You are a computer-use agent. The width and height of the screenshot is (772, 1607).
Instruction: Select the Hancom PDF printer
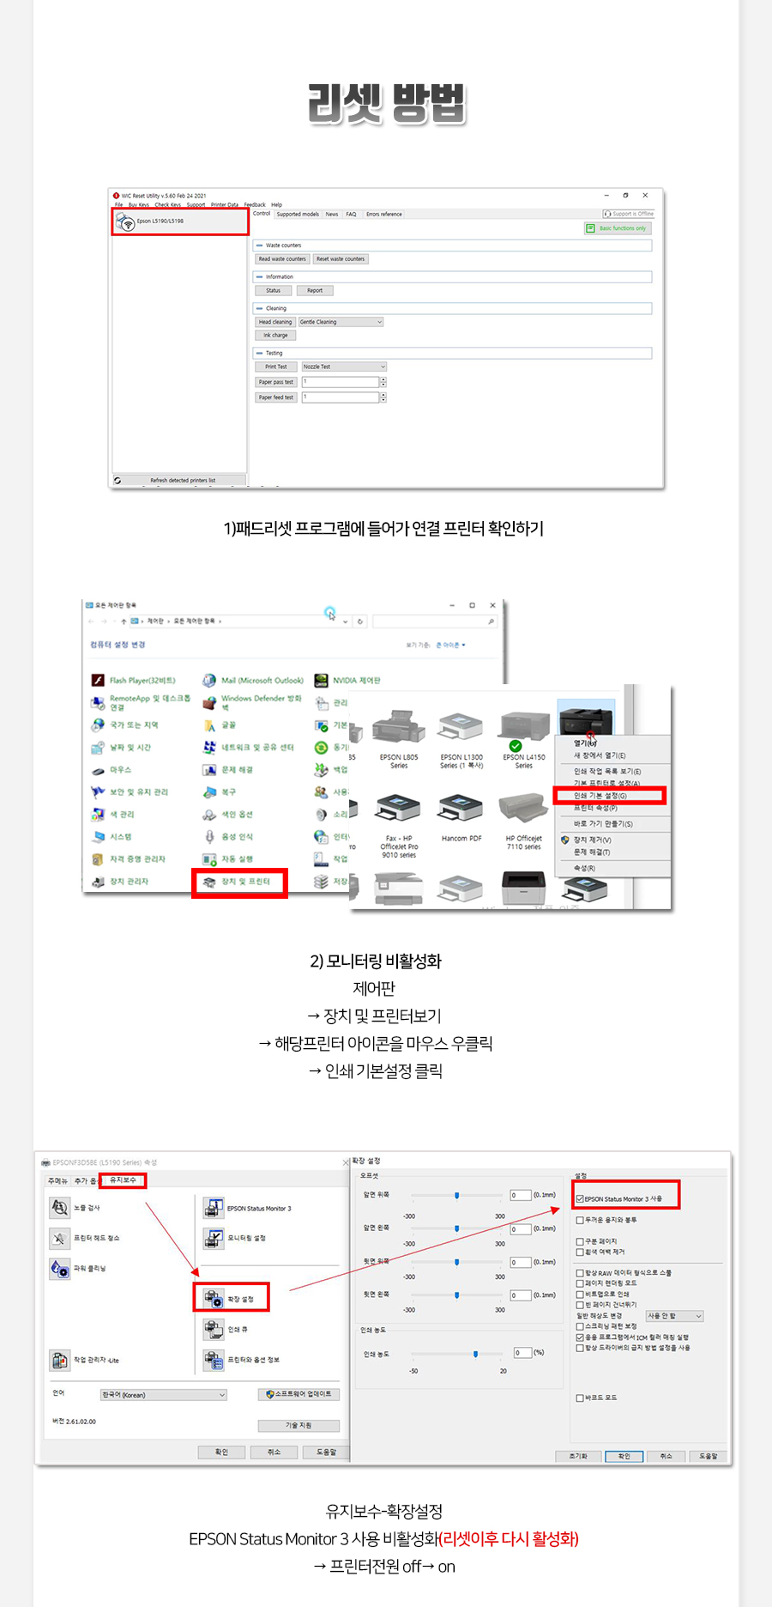[461, 818]
